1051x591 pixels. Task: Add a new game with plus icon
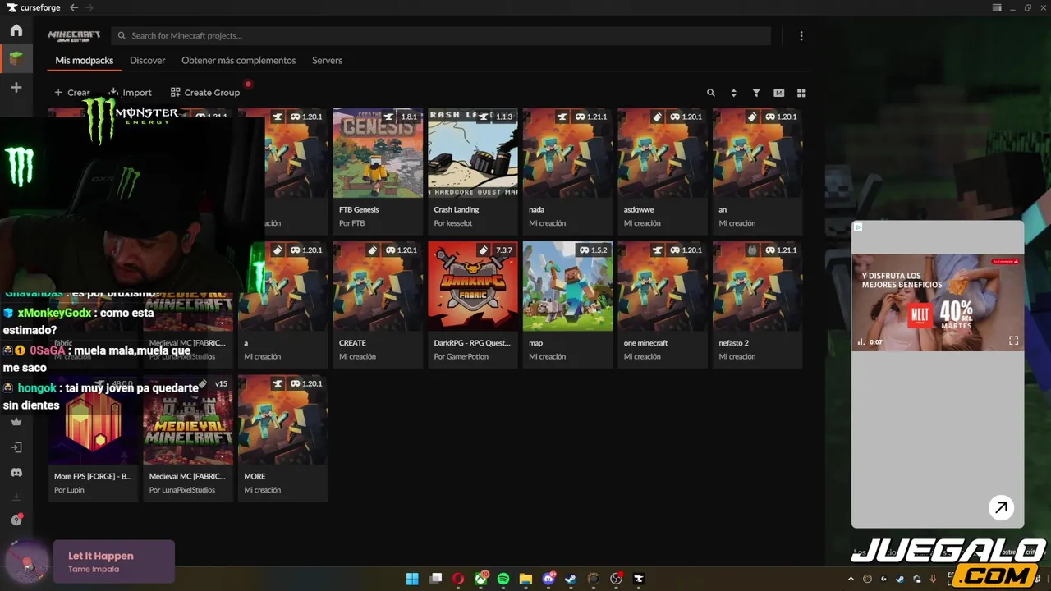click(16, 88)
